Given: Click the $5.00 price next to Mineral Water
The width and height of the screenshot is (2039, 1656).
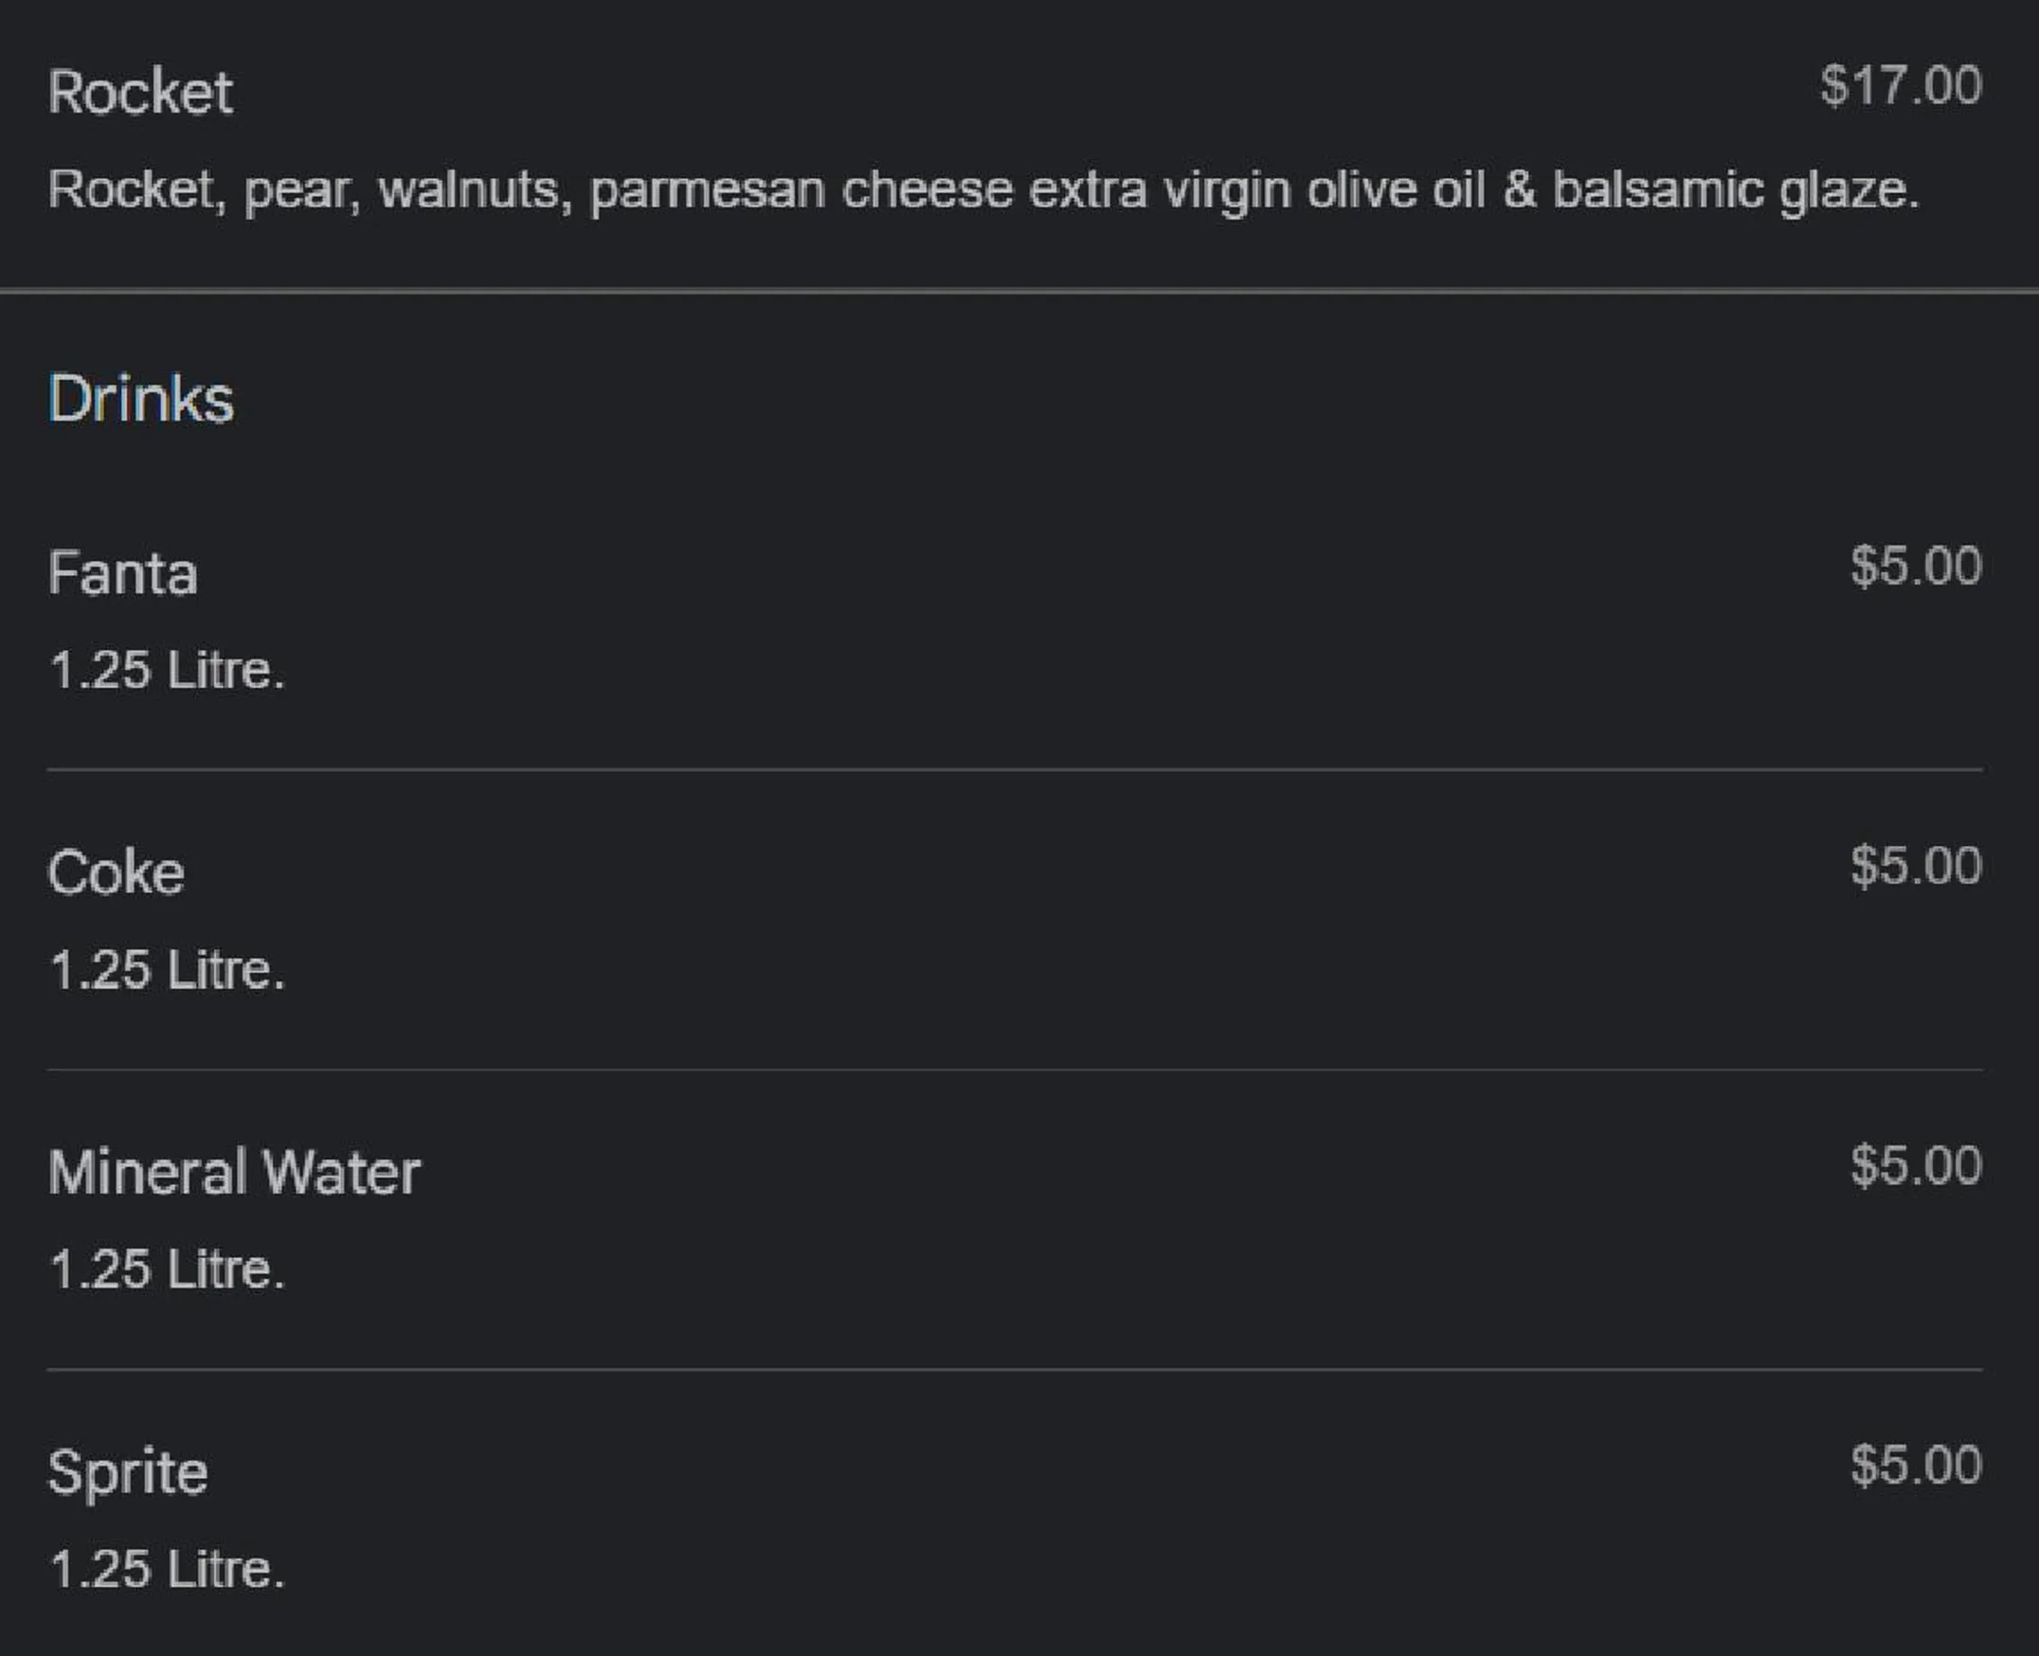Looking at the screenshot, I should [1916, 1165].
